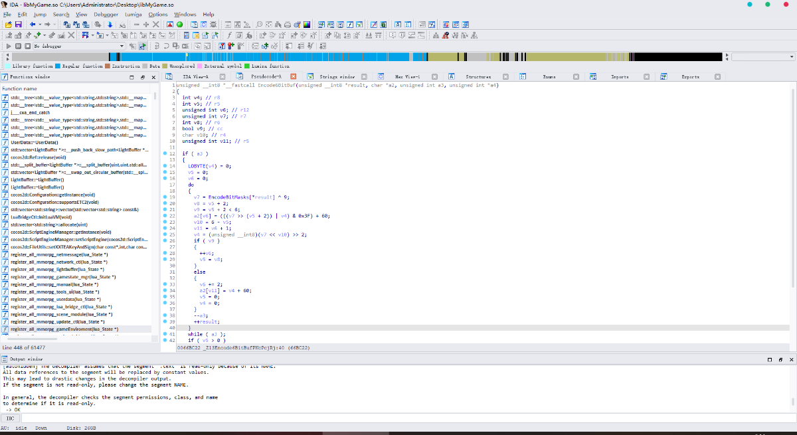The height and width of the screenshot is (435, 797).
Task: Open the Windows menu
Action: pos(185,14)
